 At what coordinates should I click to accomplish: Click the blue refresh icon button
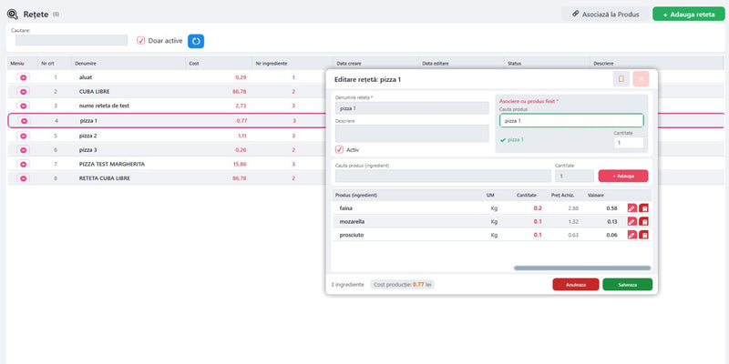tap(196, 41)
